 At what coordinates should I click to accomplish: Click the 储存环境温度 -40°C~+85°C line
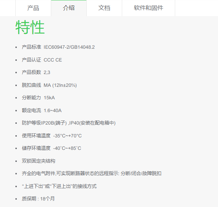[x=52, y=148]
